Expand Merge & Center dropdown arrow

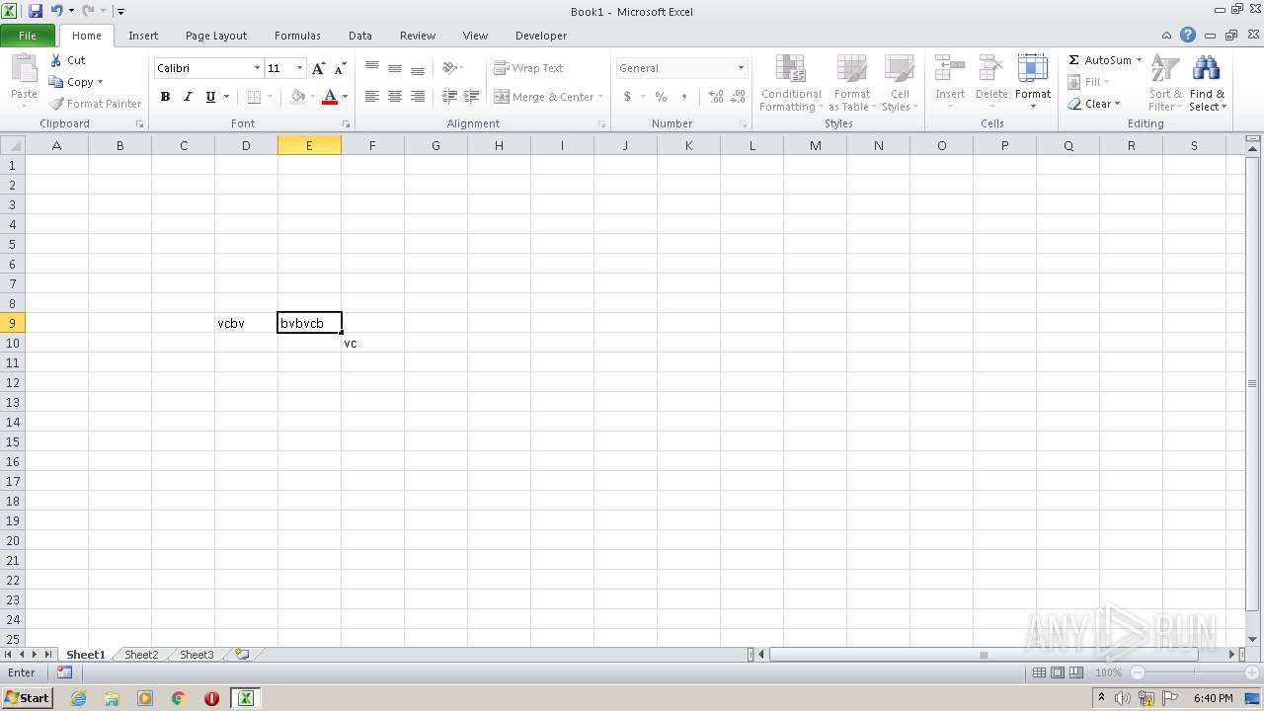pos(600,97)
